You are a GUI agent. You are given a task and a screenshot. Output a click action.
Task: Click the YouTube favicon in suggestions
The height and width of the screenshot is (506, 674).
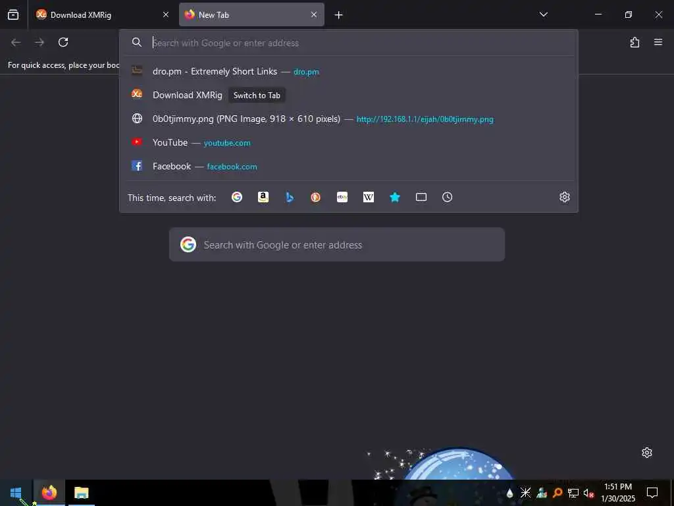click(x=137, y=142)
